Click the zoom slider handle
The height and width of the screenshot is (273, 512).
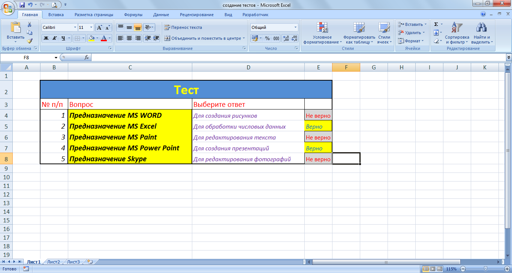[486, 269]
